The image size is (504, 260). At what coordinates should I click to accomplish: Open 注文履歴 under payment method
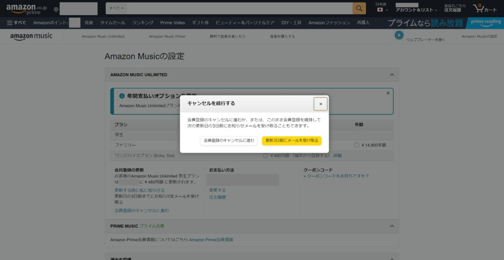click(x=217, y=197)
